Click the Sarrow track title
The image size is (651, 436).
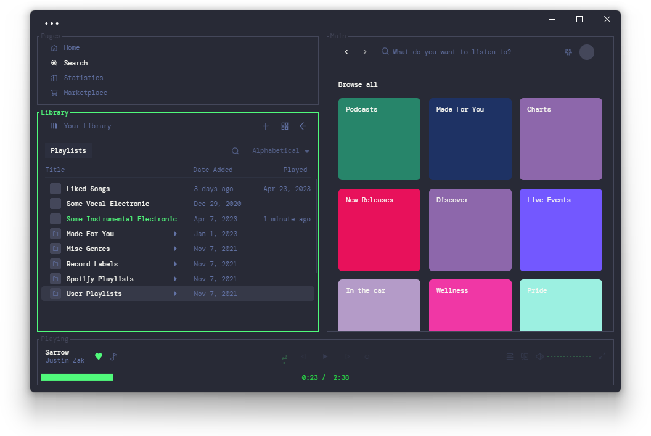[57, 352]
